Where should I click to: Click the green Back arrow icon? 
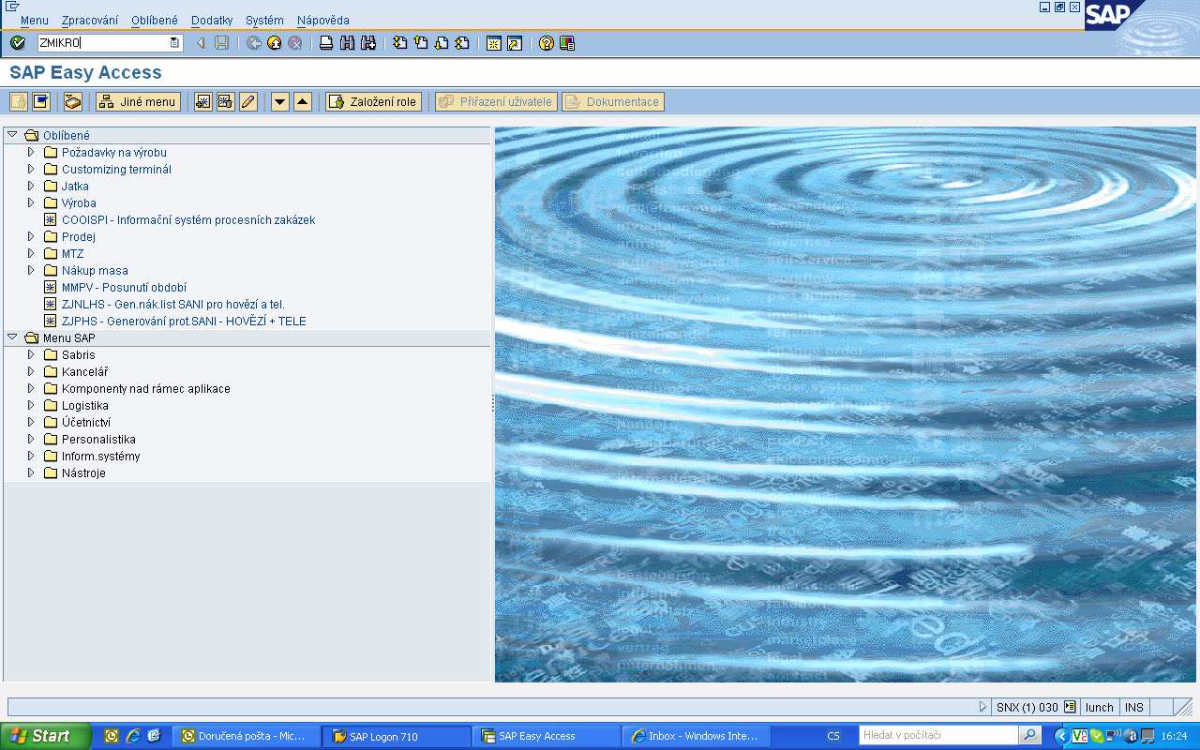point(254,43)
